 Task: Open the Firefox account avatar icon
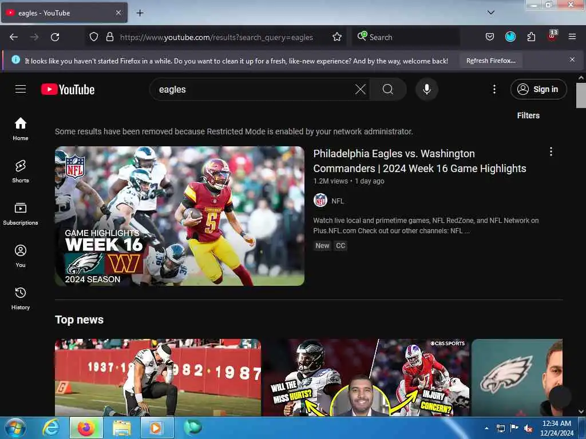click(x=510, y=37)
